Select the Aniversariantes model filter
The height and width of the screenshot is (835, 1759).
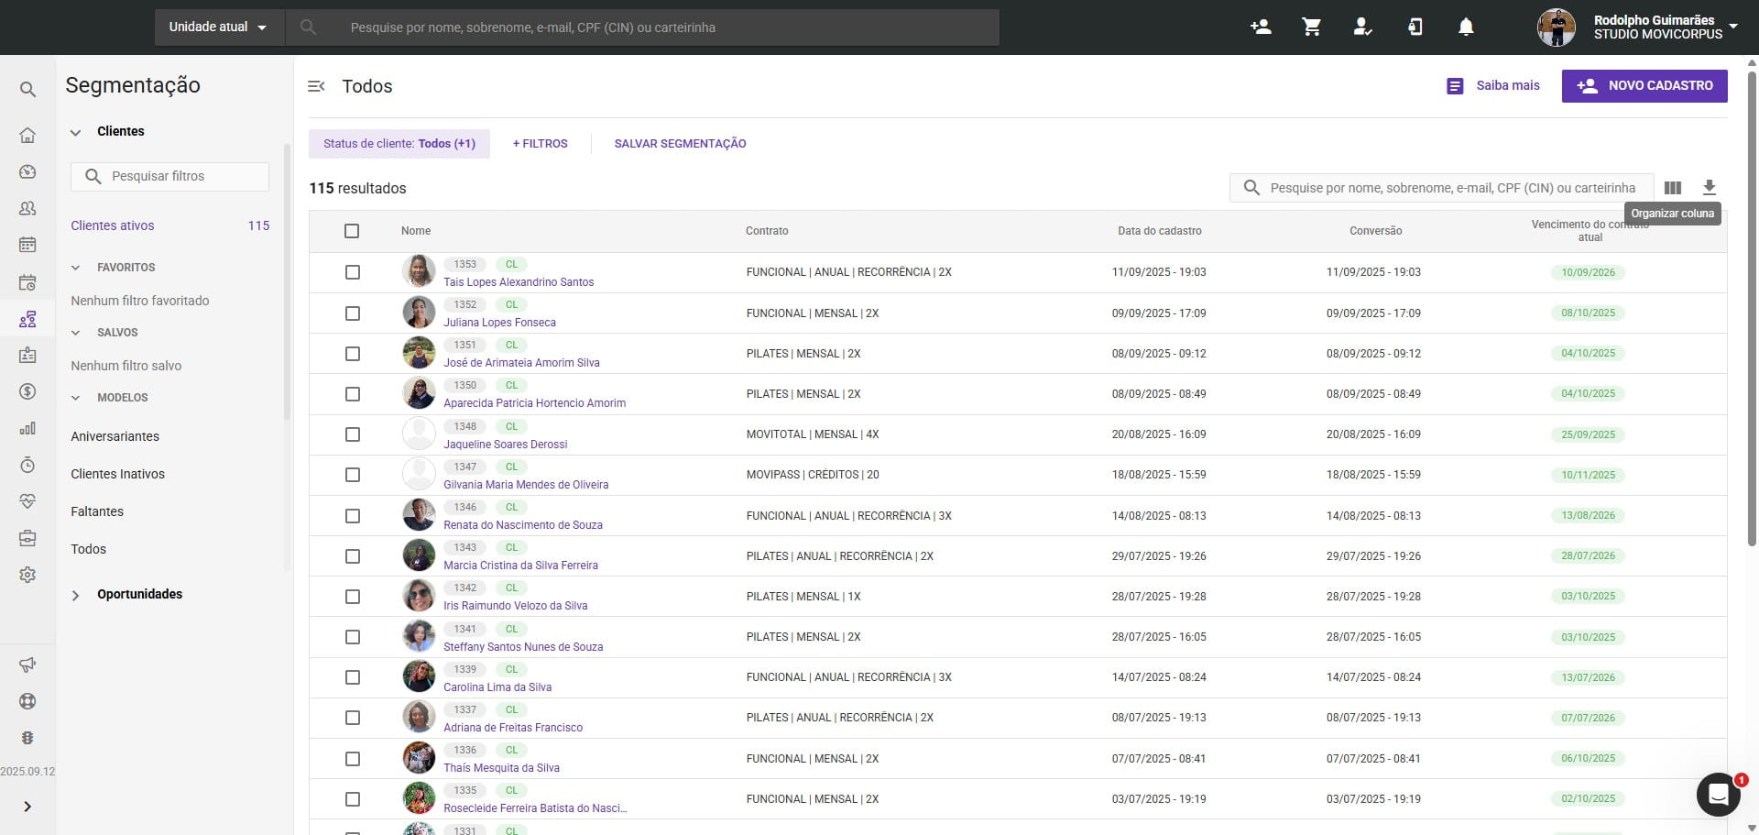[x=115, y=436]
